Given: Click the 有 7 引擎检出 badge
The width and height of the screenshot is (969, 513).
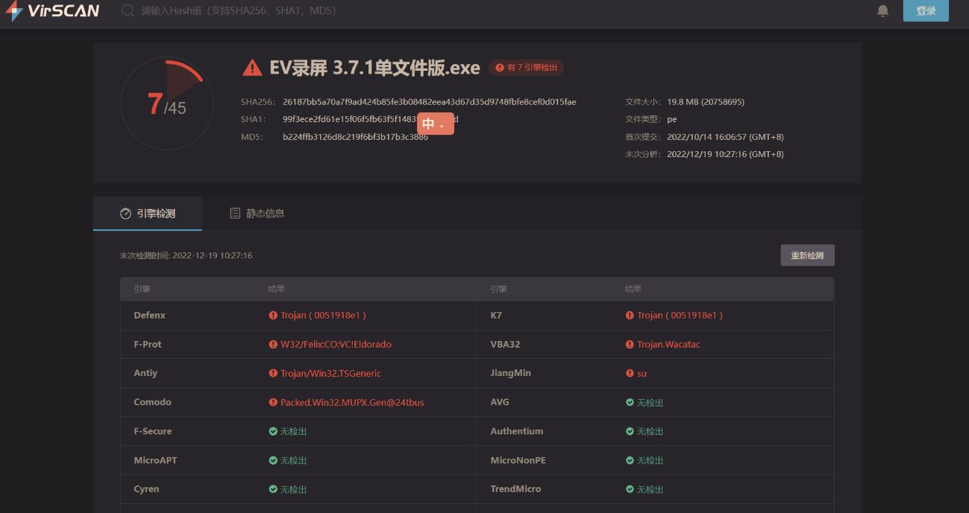Looking at the screenshot, I should pos(526,68).
